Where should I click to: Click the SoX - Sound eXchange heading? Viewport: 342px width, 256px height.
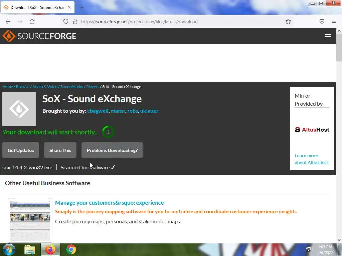(92, 99)
